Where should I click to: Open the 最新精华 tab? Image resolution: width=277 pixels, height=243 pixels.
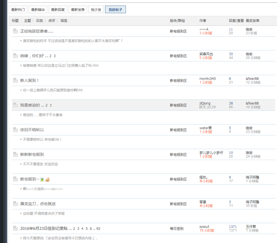click(38, 10)
